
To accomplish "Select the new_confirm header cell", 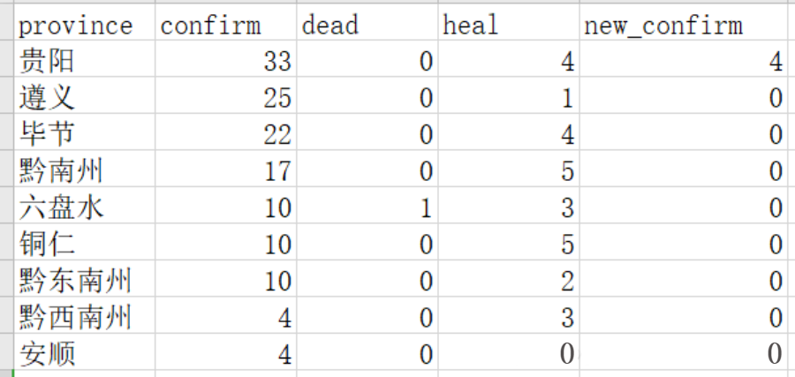I will [684, 25].
